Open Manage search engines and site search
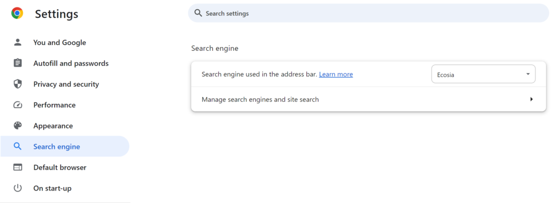The height and width of the screenshot is (203, 556). click(369, 100)
